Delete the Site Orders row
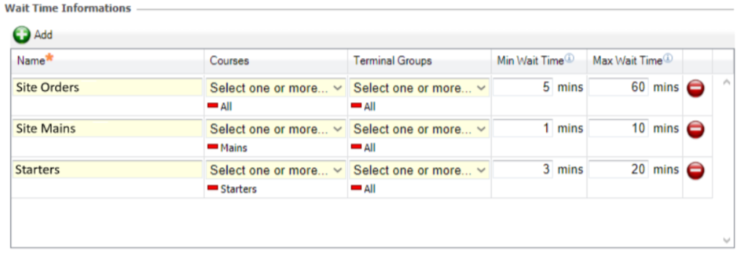The height and width of the screenshot is (254, 739). (696, 88)
